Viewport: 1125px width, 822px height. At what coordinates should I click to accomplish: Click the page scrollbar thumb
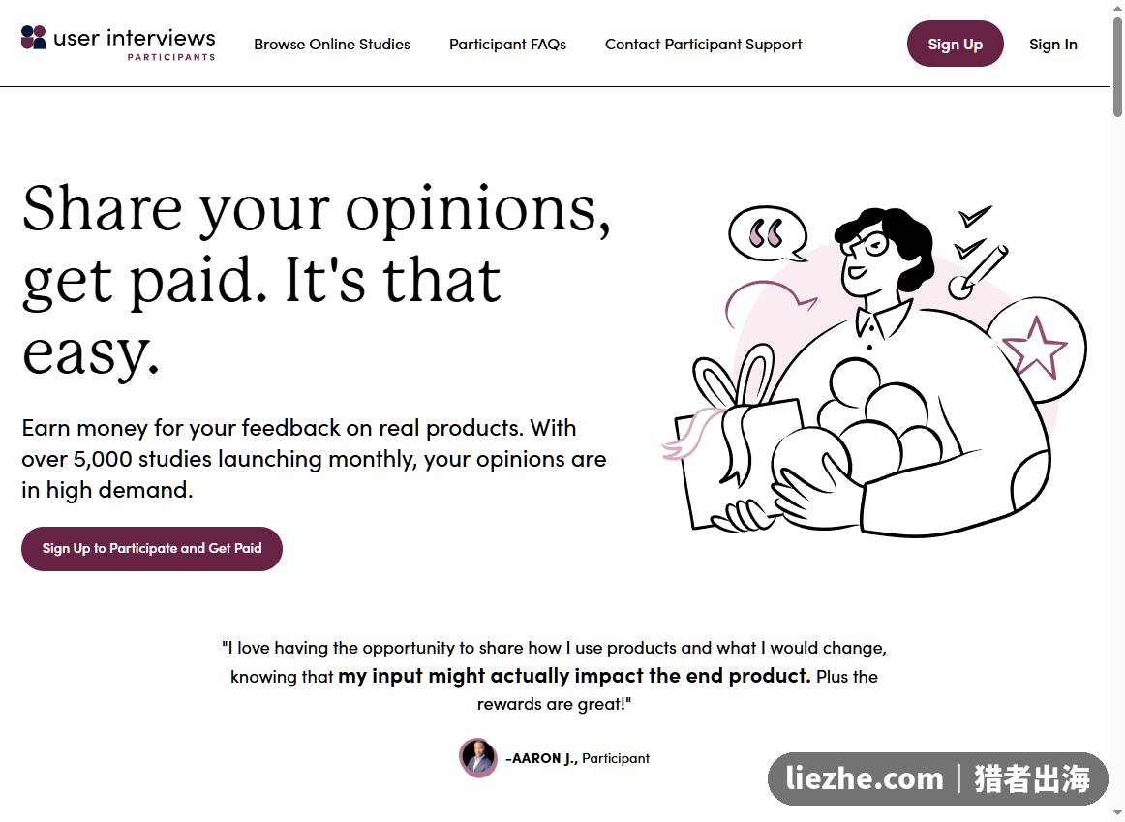(1117, 66)
